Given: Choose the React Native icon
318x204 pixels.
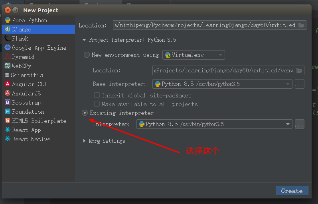Looking at the screenshot, I should [x=8, y=139].
